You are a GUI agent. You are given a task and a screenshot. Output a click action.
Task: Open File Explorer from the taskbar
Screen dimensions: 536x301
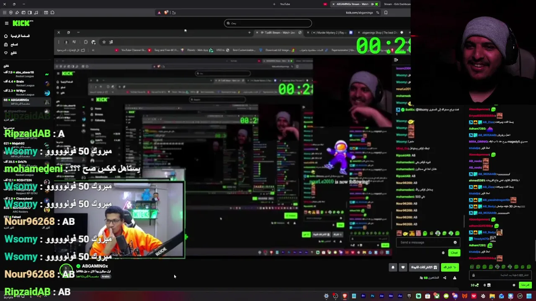492,296
